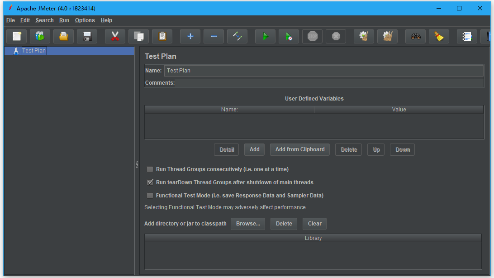Uncheck Run tearDown Thread Groups checkbox

tap(150, 182)
